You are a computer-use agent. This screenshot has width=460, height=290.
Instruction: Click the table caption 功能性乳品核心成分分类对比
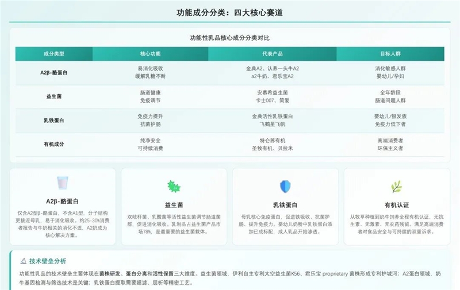click(229, 38)
